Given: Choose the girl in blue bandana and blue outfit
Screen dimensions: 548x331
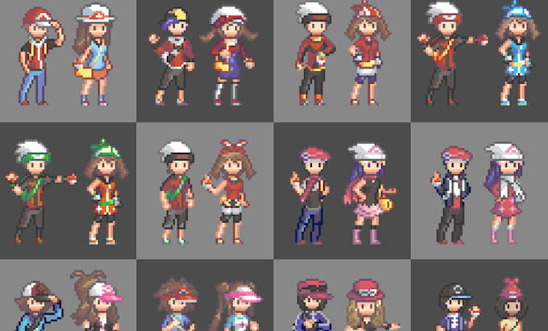Looking at the screenshot, I should [x=517, y=53].
